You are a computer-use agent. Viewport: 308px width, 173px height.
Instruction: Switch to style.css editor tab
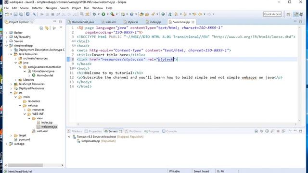[131, 22]
